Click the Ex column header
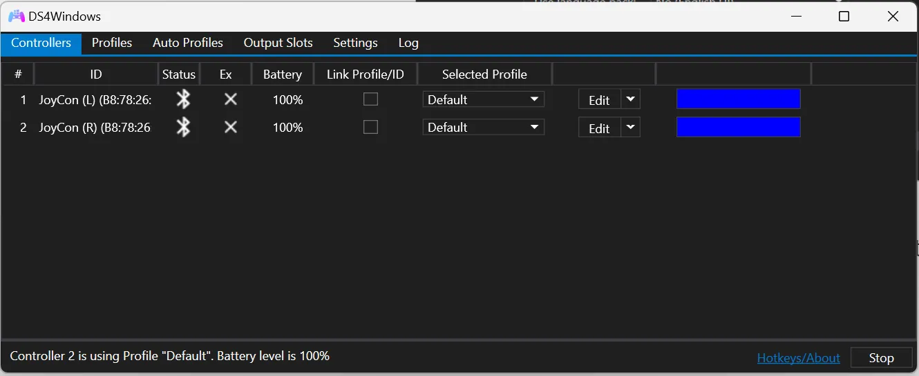The width and height of the screenshot is (919, 376). point(226,74)
